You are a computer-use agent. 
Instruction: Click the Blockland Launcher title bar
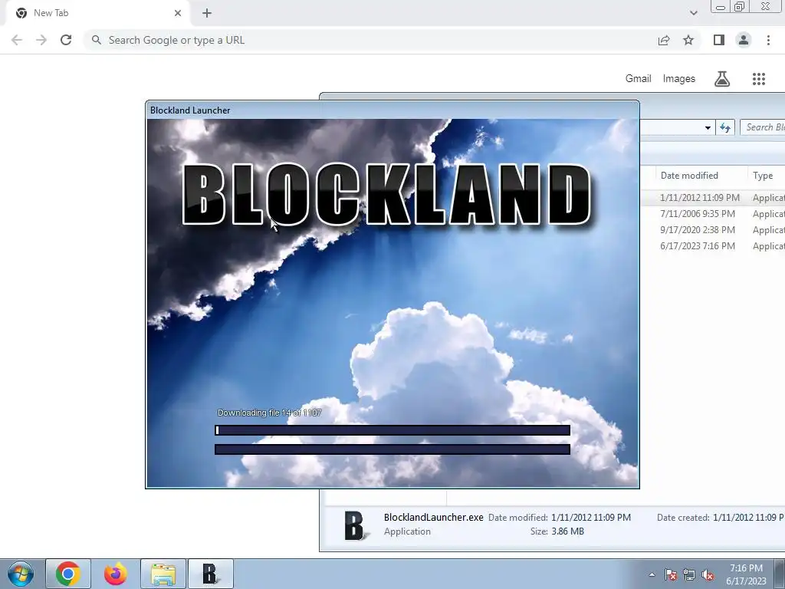[x=392, y=110]
